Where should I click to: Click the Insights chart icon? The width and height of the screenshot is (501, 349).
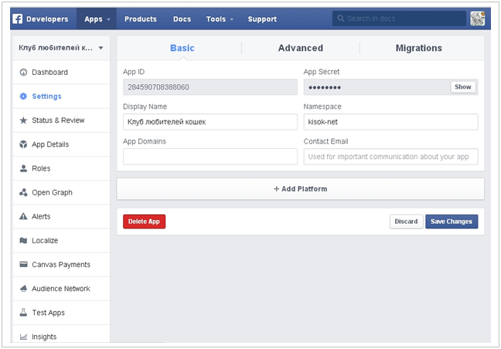[x=23, y=337]
